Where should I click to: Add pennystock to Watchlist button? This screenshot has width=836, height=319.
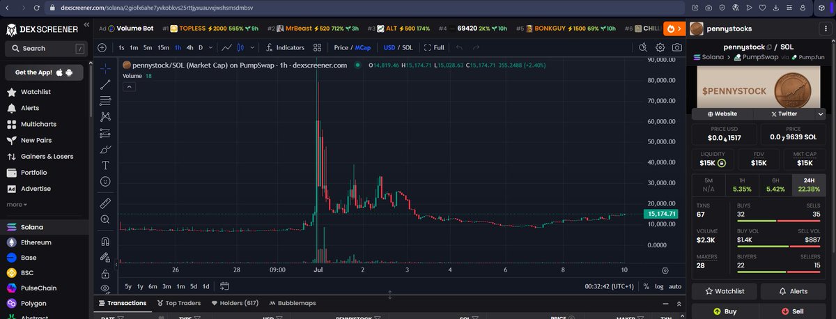(724, 291)
